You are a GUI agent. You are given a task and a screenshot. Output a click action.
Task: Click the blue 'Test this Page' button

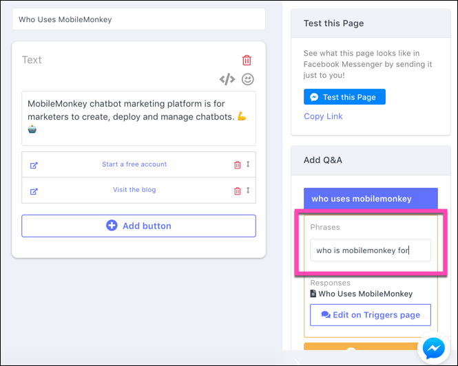point(344,97)
